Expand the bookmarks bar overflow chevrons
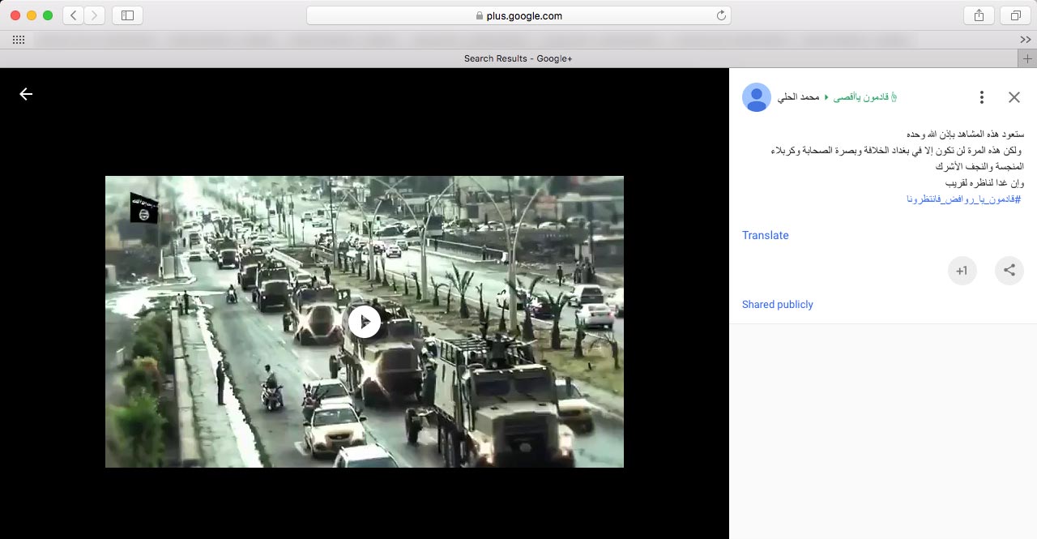This screenshot has height=539, width=1037. [1026, 40]
